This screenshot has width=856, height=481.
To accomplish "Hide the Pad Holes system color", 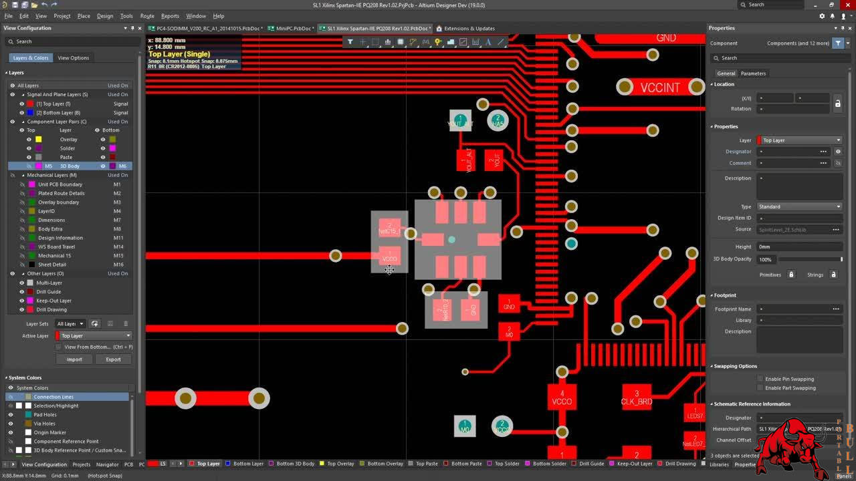I will [11, 415].
